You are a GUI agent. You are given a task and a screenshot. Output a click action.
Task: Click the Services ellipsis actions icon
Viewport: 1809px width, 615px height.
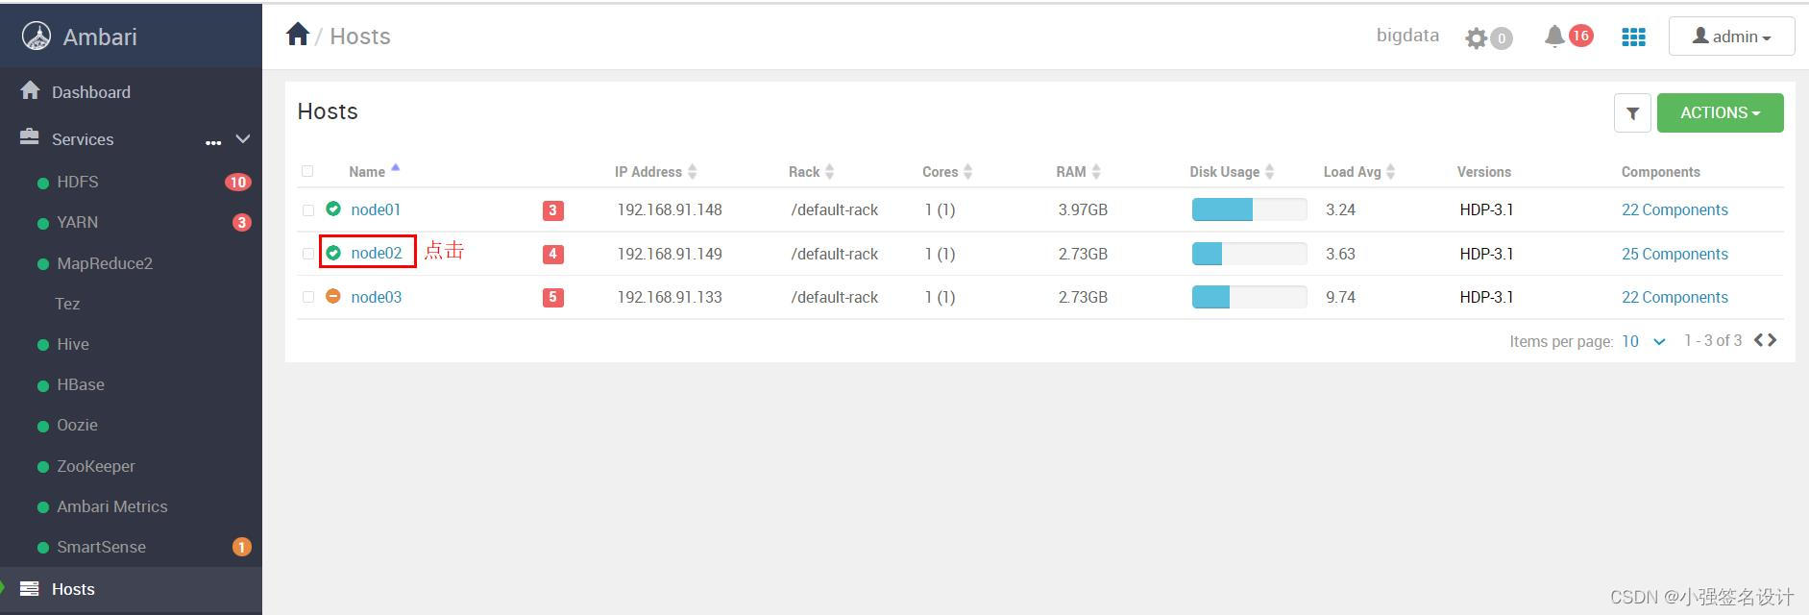point(213,142)
